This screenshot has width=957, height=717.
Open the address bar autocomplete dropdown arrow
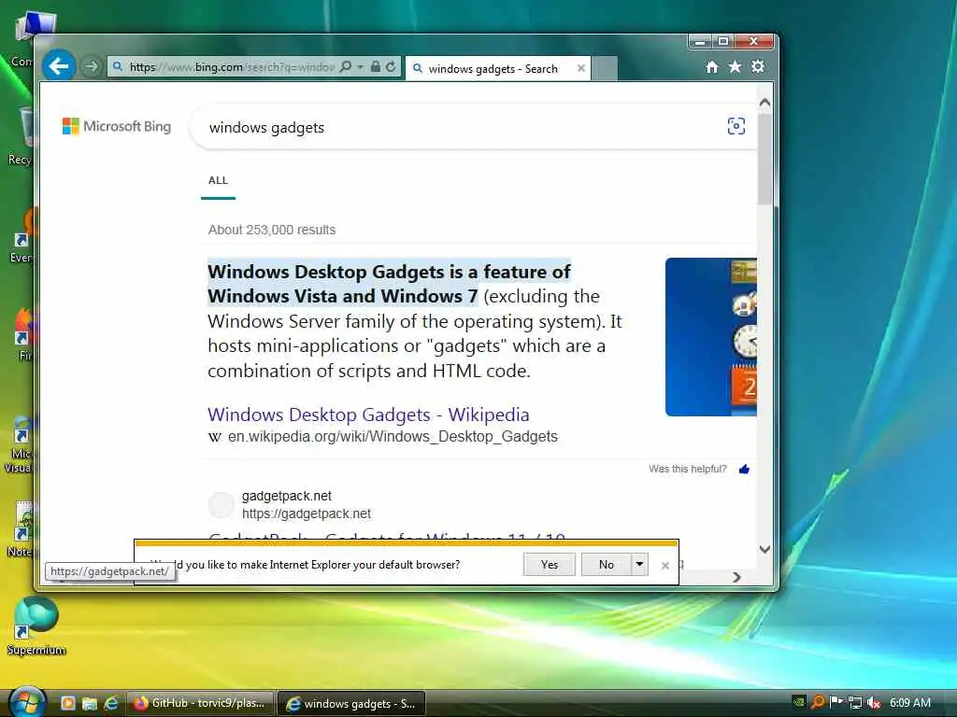coord(360,66)
